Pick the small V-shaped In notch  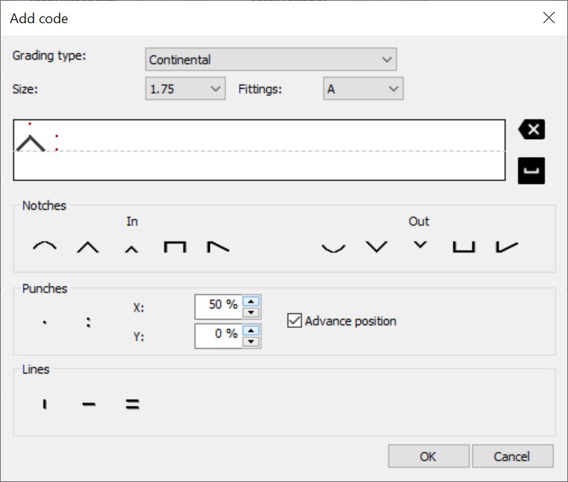click(x=131, y=249)
